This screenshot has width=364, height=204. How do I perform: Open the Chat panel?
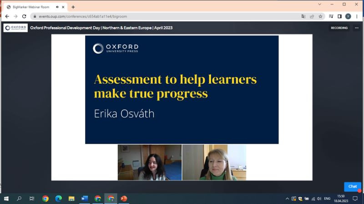[x=352, y=186]
